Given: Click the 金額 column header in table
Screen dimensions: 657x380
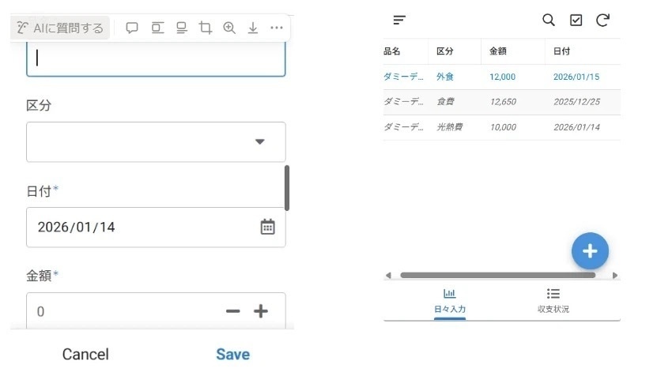Looking at the screenshot, I should (x=498, y=51).
